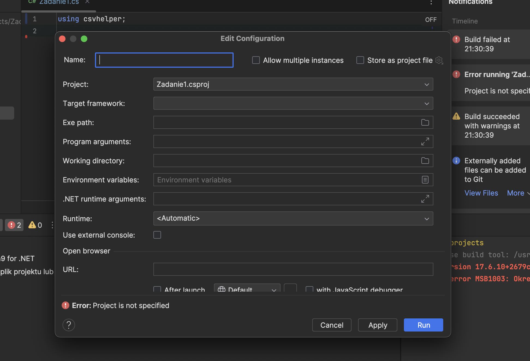The width and height of the screenshot is (530, 361).
Task: Click red error count indicator
Action: [x=14, y=225]
